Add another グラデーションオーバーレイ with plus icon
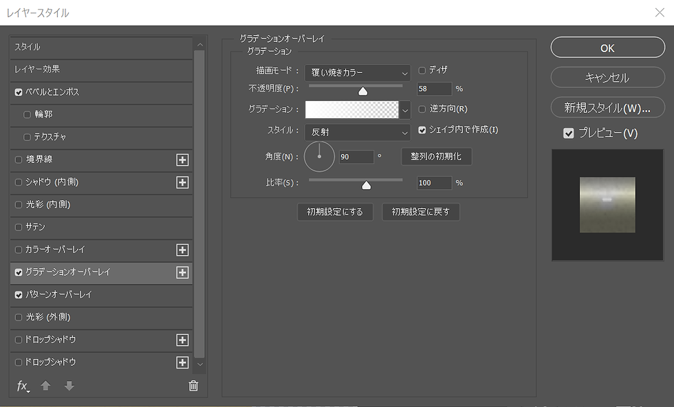This screenshot has height=407, width=674. pyautogui.click(x=182, y=272)
